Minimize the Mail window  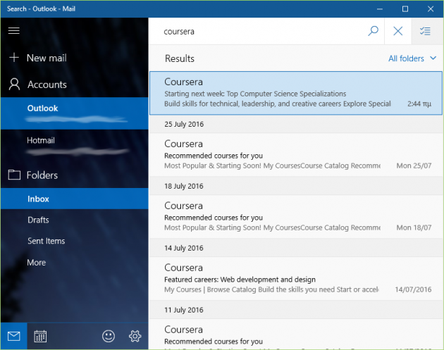(379, 9)
